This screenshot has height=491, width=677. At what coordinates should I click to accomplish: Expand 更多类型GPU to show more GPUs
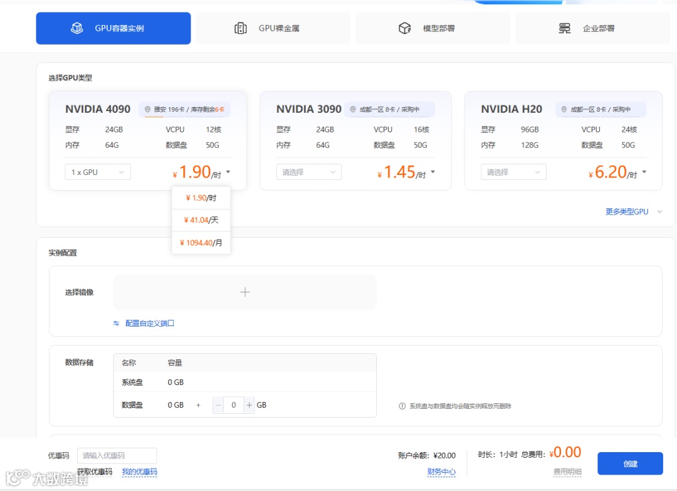pyautogui.click(x=633, y=211)
